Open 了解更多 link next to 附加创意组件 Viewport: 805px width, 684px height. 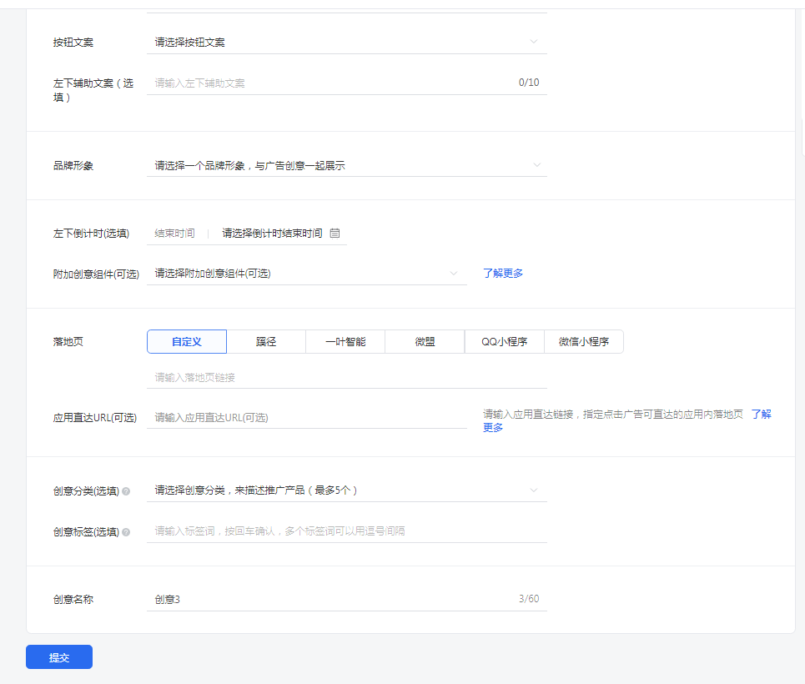503,274
